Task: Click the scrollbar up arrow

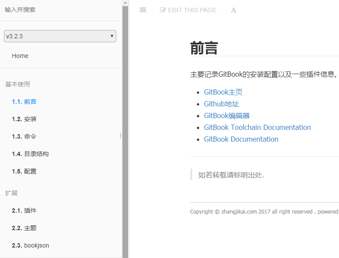Action: pyautogui.click(x=125, y=3)
